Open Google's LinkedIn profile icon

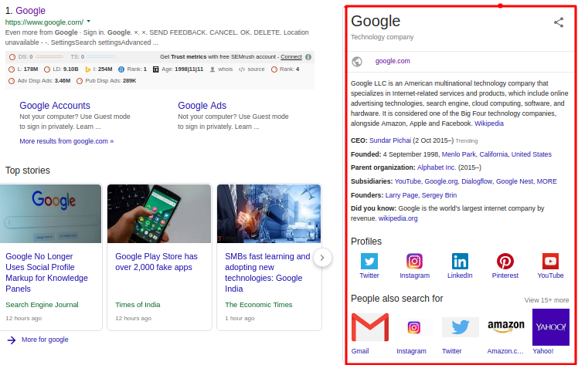(x=460, y=262)
